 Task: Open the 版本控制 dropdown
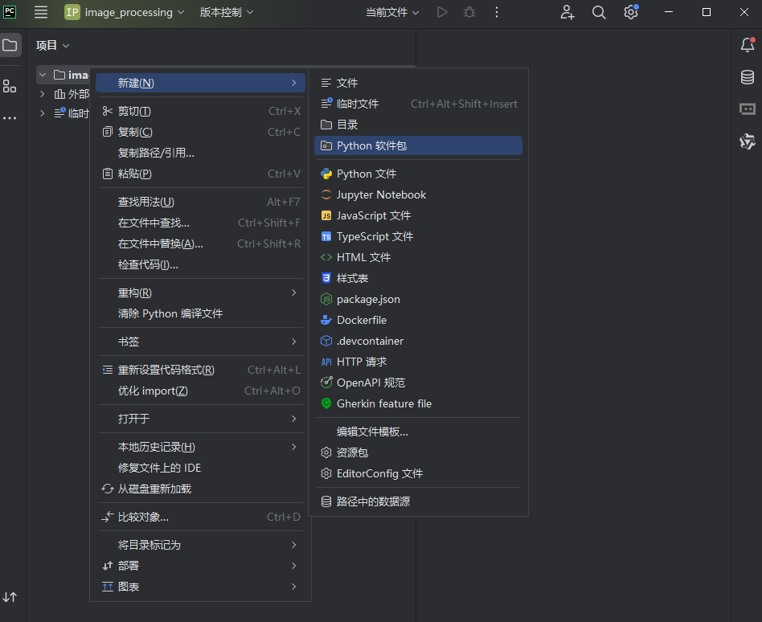pyautogui.click(x=227, y=12)
